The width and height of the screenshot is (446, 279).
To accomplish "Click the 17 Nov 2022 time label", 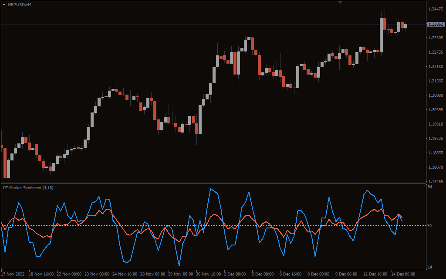I will tap(13, 275).
